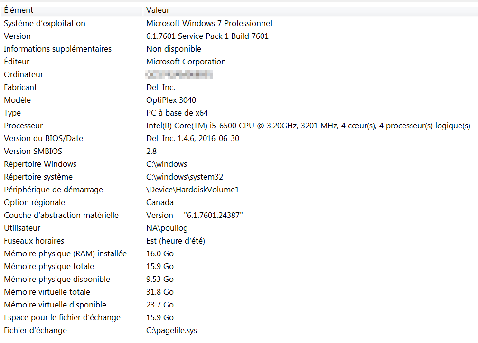Select "6.1.7601 Service Pack 1 Build 7601"
This screenshot has width=478, height=343.
(207, 36)
